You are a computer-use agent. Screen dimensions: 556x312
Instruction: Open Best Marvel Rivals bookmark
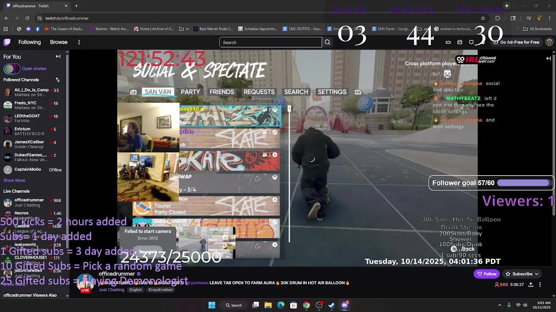[213, 29]
